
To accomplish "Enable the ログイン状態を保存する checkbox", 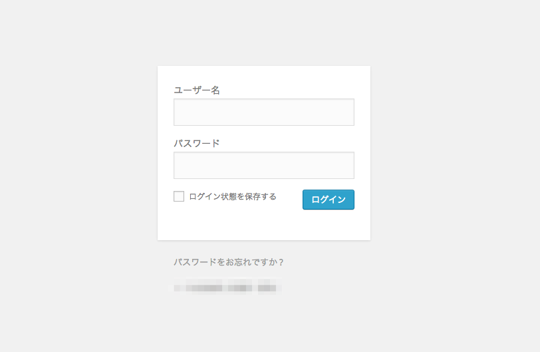I will (x=179, y=196).
